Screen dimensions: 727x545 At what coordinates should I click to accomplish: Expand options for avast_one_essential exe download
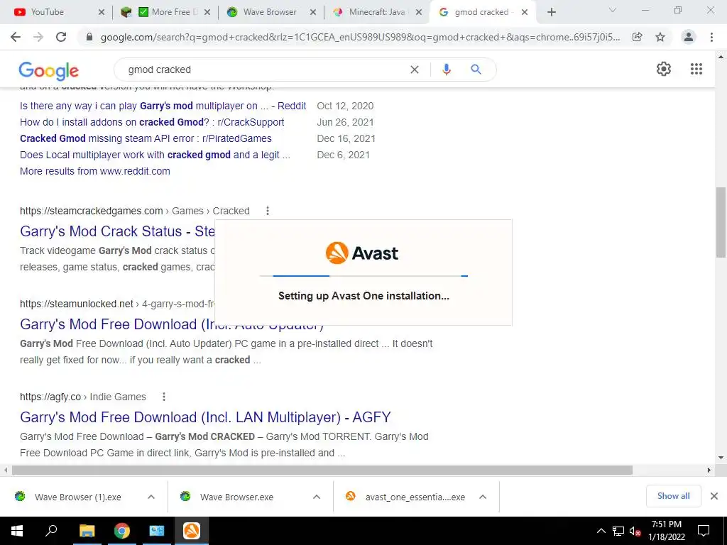click(x=483, y=497)
